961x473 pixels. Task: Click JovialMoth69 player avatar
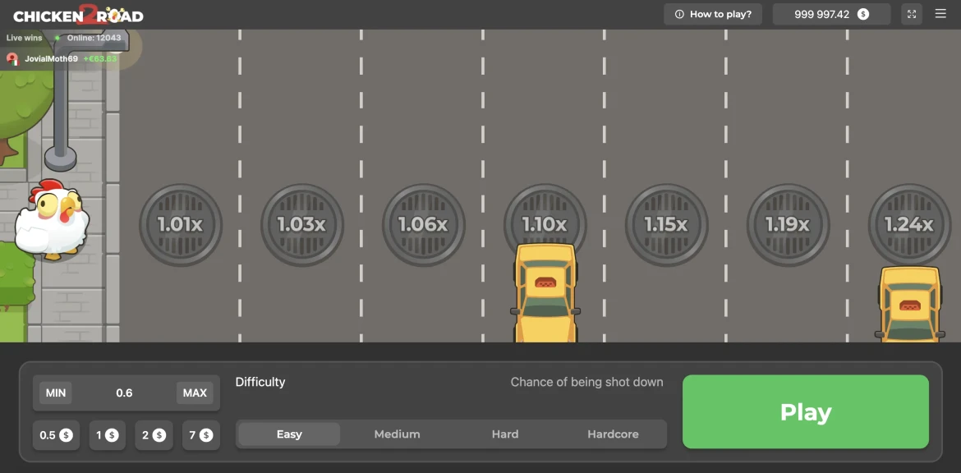coord(13,59)
